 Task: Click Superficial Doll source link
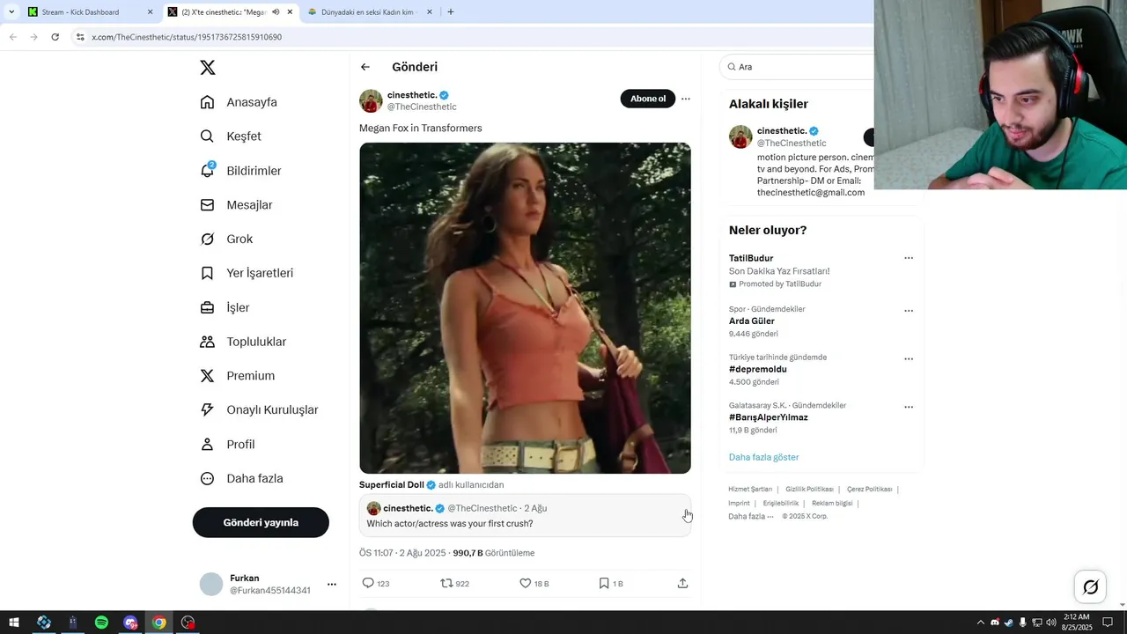[392, 485]
